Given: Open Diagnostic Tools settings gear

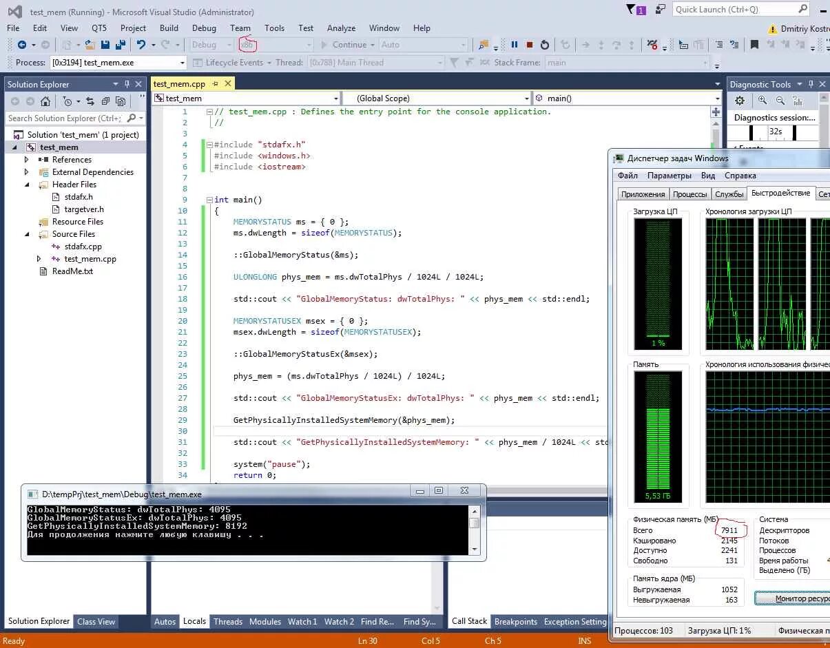Looking at the screenshot, I should pyautogui.click(x=740, y=101).
